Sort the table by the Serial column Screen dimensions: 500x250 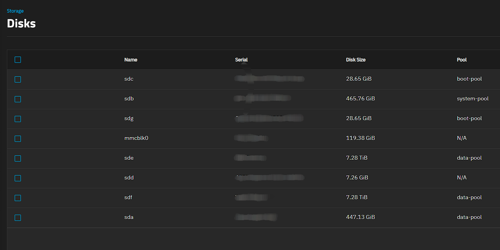click(x=241, y=59)
